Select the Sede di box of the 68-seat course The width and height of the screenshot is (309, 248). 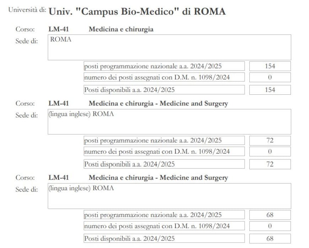169,196
